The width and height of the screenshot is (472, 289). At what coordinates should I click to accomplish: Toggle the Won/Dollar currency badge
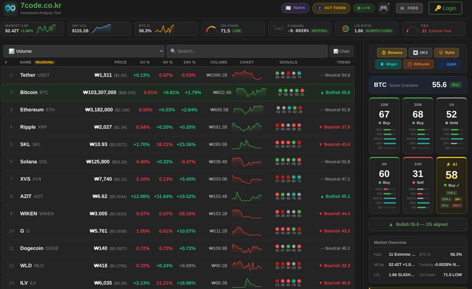44,62
